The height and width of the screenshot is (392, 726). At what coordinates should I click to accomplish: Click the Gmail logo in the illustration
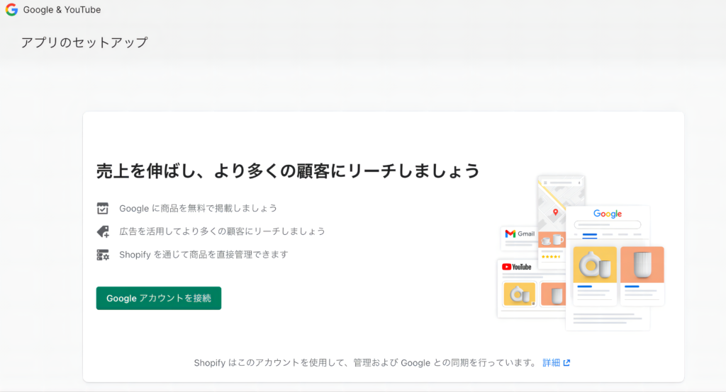coord(520,234)
